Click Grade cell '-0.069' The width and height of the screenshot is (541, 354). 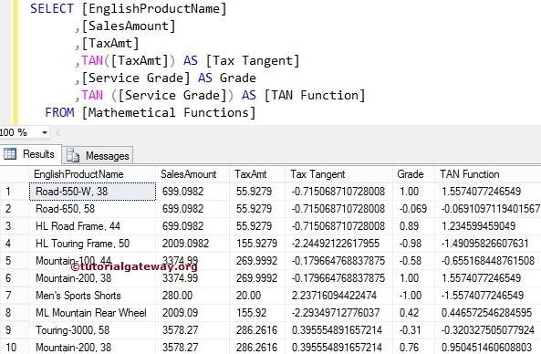coord(413,209)
